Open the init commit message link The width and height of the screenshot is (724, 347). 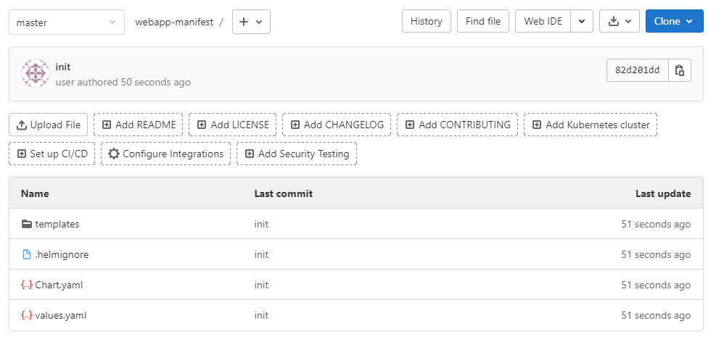[x=63, y=67]
